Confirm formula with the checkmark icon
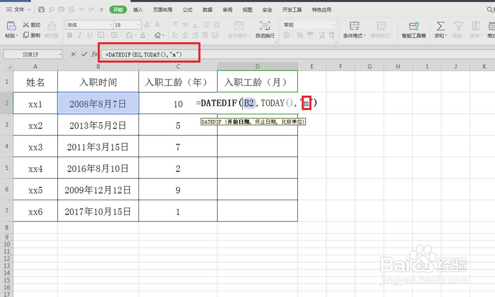The width and height of the screenshot is (495, 297). pyautogui.click(x=84, y=54)
